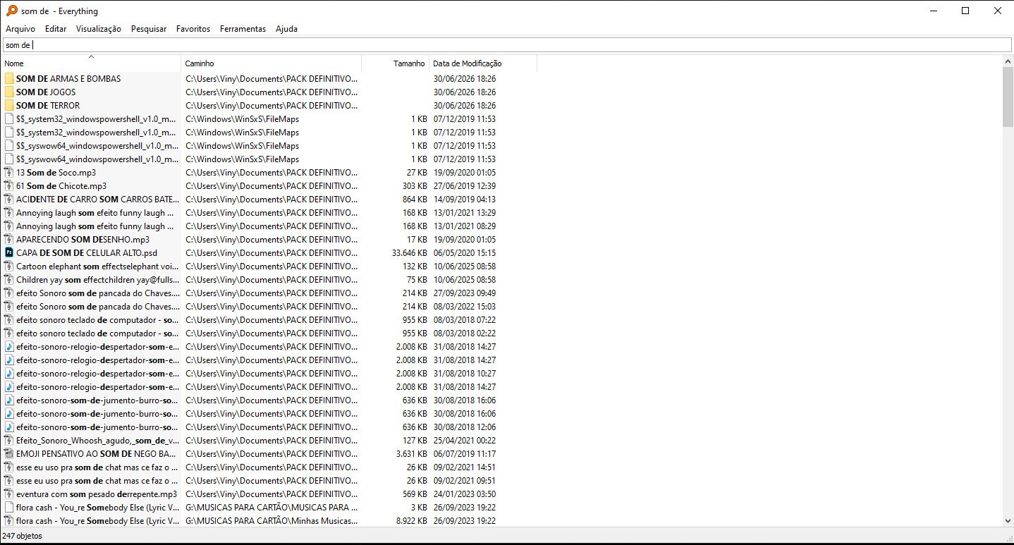Click the size value '33.646 KB'
Image resolution: width=1014 pixels, height=545 pixels.
click(x=409, y=253)
